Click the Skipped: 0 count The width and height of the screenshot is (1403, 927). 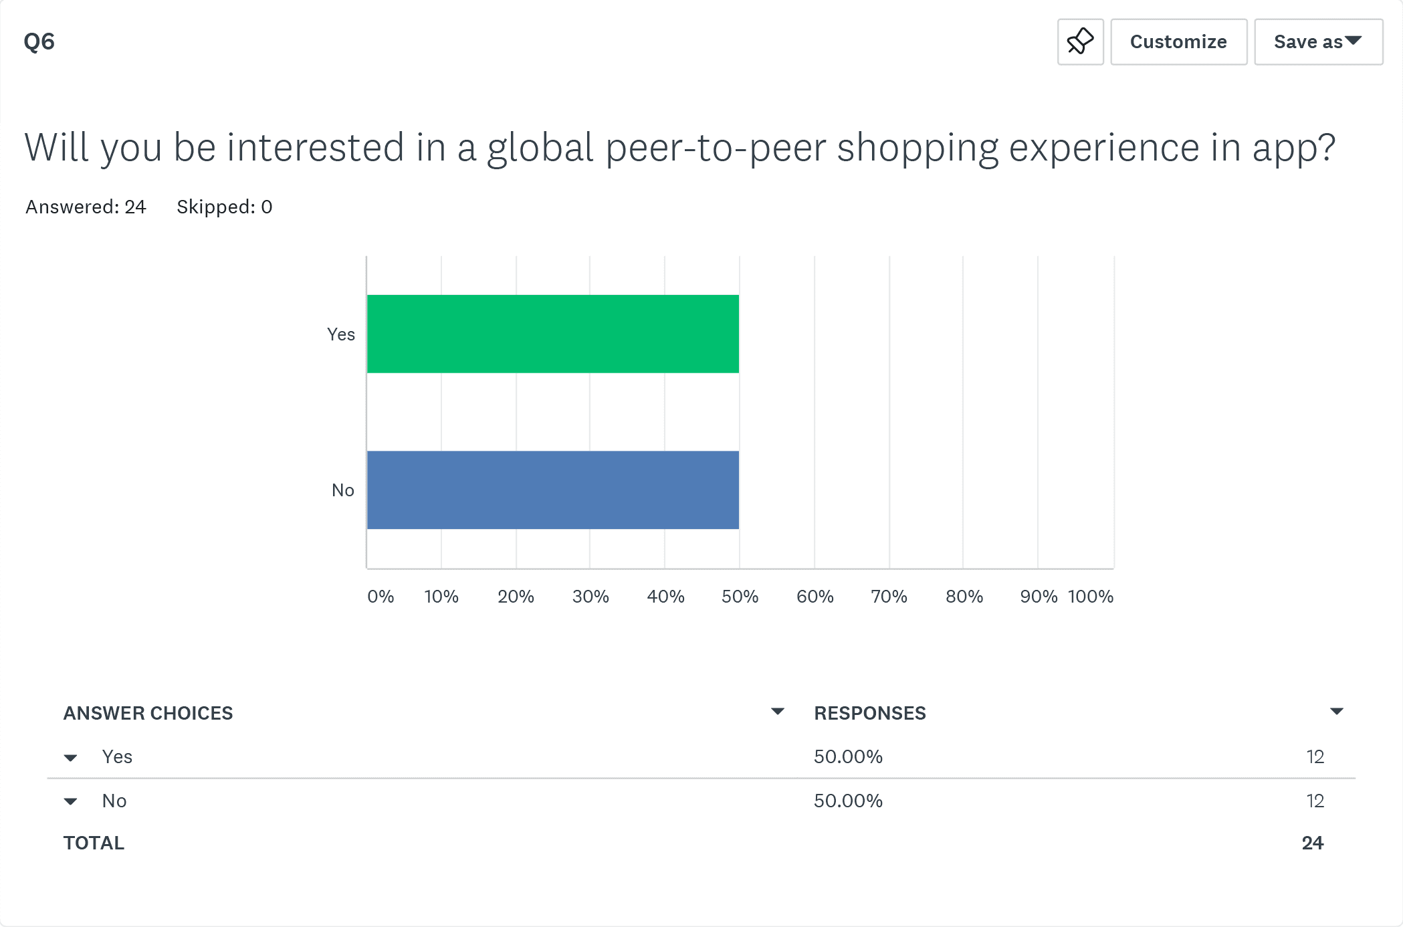tap(224, 207)
